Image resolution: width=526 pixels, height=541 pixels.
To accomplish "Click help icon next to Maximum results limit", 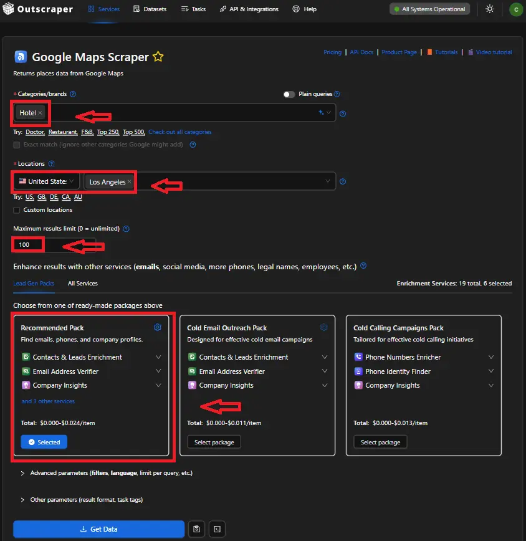I will pos(126,229).
